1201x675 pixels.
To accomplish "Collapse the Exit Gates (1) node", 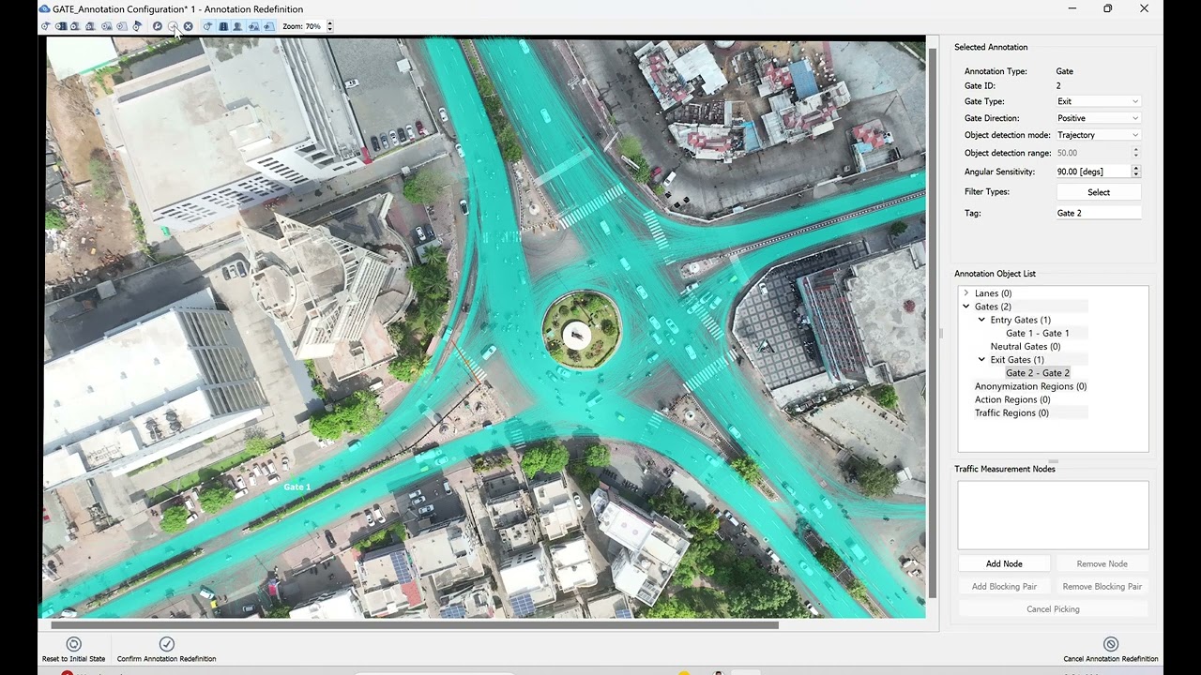I will coord(981,360).
